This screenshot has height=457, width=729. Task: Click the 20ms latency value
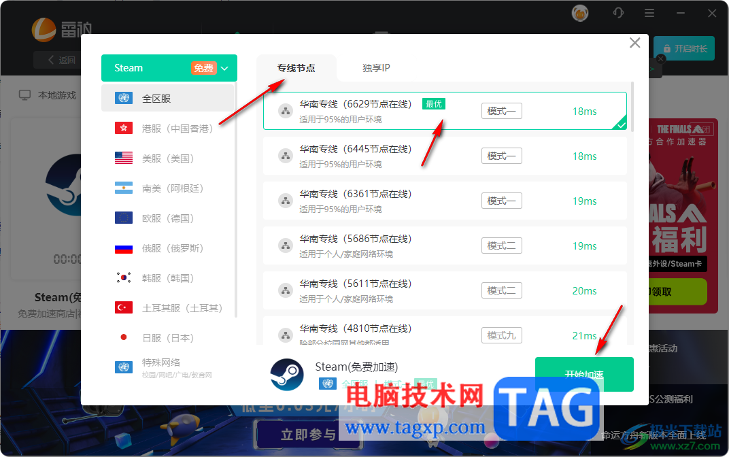point(584,290)
